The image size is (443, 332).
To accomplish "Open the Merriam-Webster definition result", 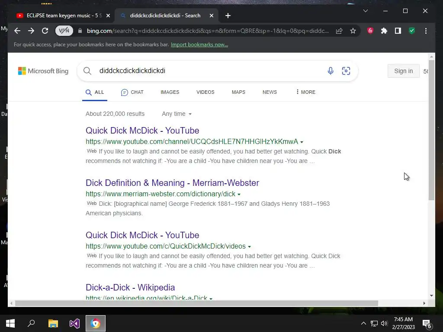I will (x=172, y=183).
